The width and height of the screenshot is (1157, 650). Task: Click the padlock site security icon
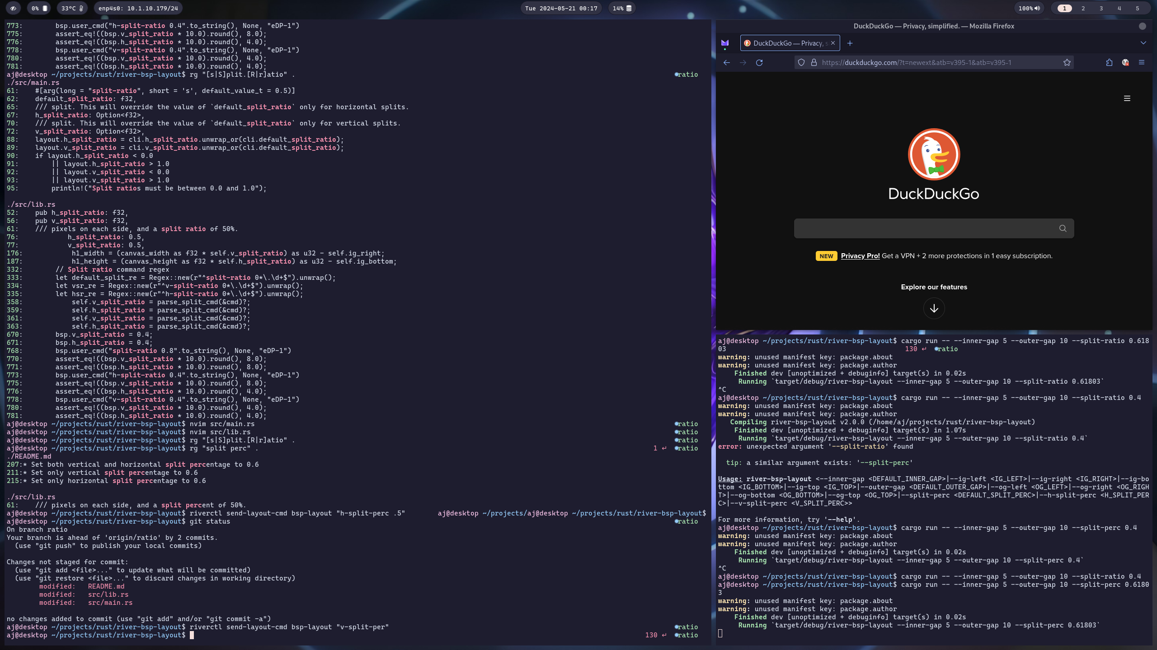pos(814,63)
